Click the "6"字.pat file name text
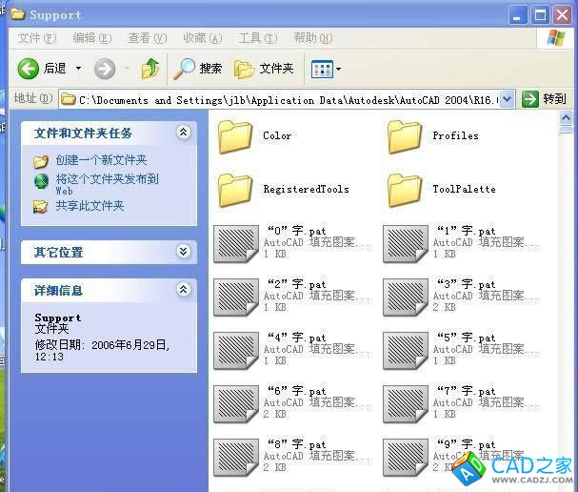Image resolution: width=578 pixels, height=492 pixels. click(x=297, y=391)
